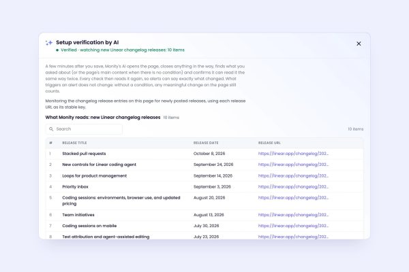The height and width of the screenshot is (272, 409).
Task: Click the date 'September 3, 2026'
Action: click(212, 186)
